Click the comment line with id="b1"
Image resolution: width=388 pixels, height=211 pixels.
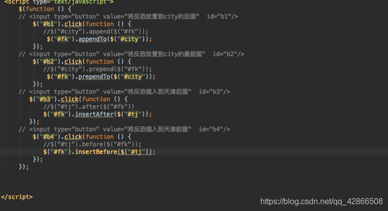(129, 17)
